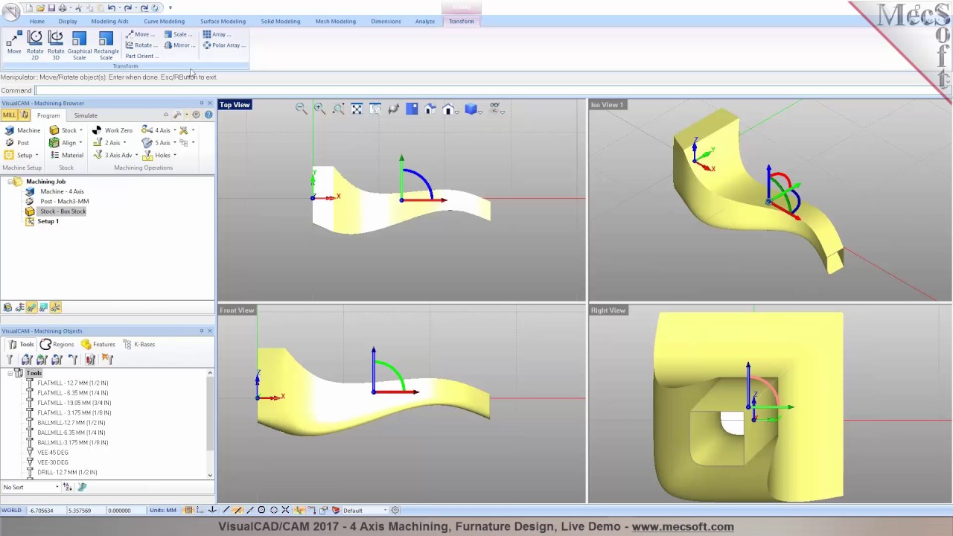Open Machining Browser preferences gear
The width and height of the screenshot is (953, 536).
click(197, 115)
